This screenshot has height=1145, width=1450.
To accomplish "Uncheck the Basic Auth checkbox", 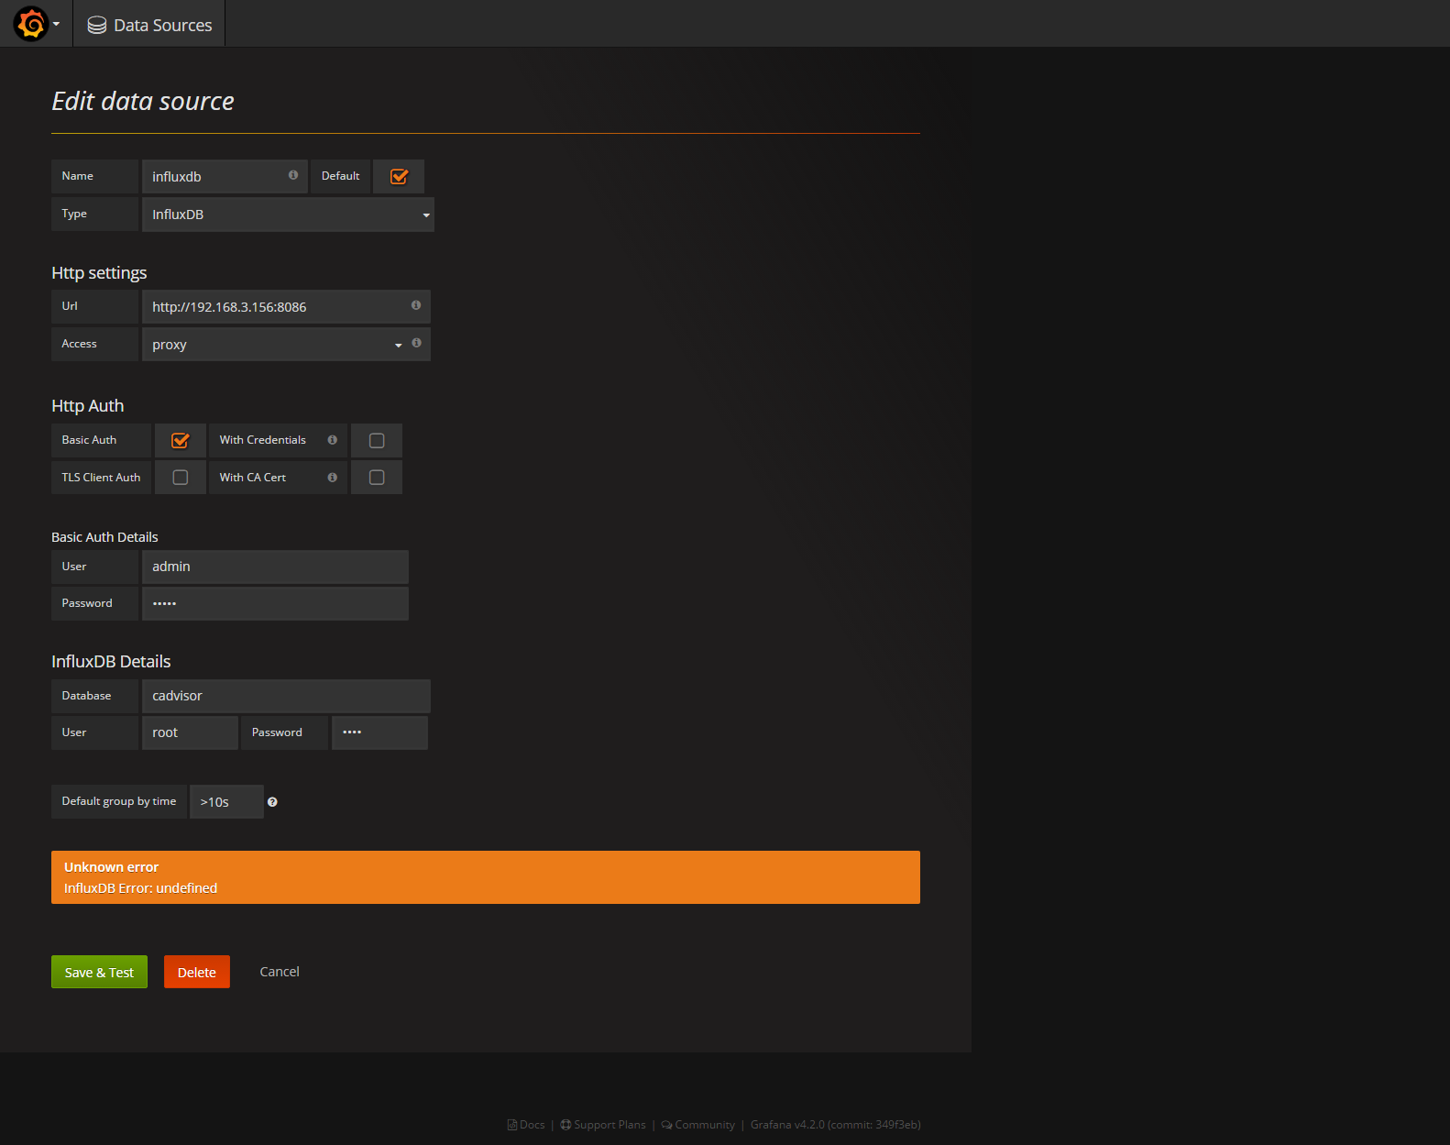I will coord(181,441).
